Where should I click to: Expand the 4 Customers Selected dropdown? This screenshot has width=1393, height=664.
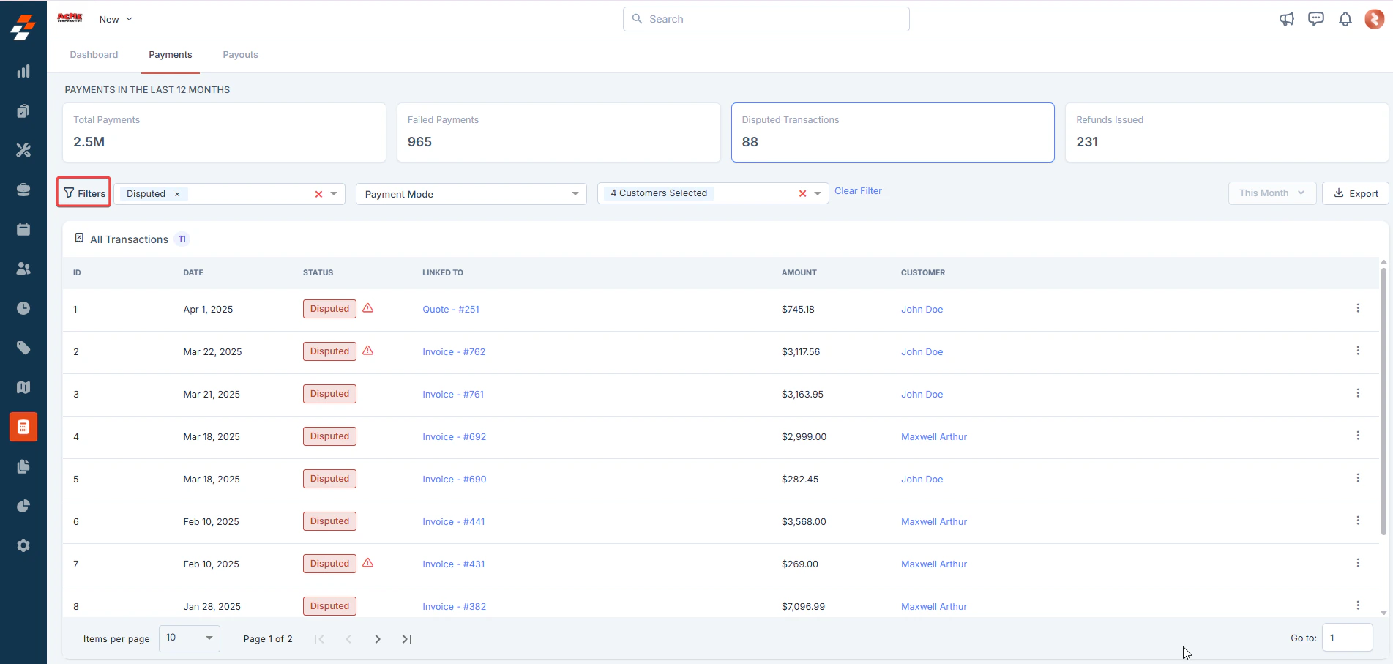(818, 193)
